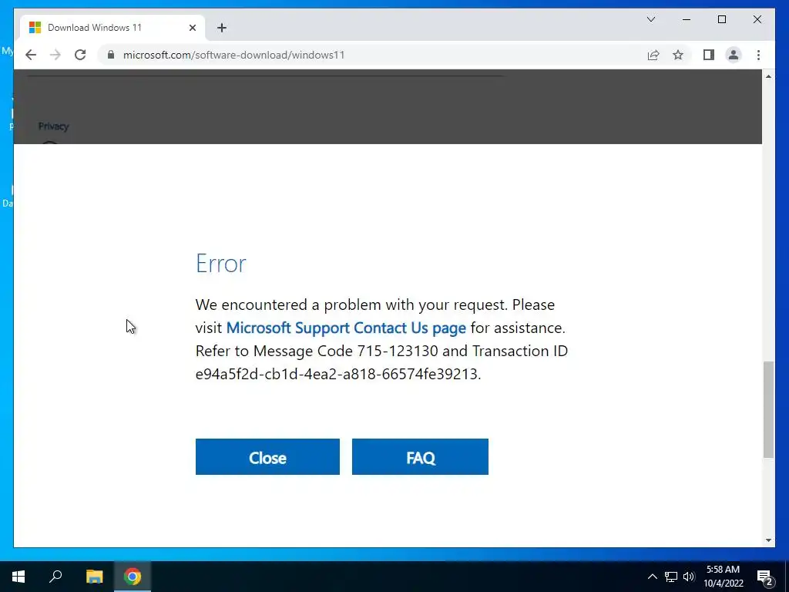Screen dimensions: 789x592
Task: Open the notification center
Action: coord(765,577)
